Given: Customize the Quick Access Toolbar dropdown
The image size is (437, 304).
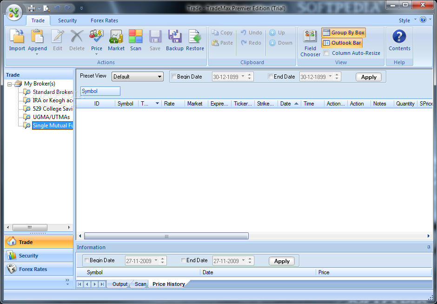Looking at the screenshot, I should point(81,8).
